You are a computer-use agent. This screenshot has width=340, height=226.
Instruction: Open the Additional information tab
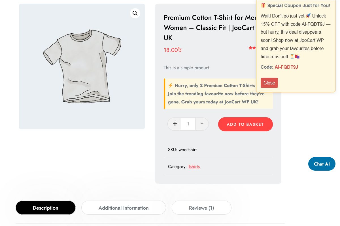(x=124, y=208)
